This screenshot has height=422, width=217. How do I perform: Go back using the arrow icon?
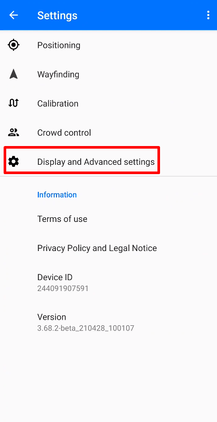(x=13, y=15)
